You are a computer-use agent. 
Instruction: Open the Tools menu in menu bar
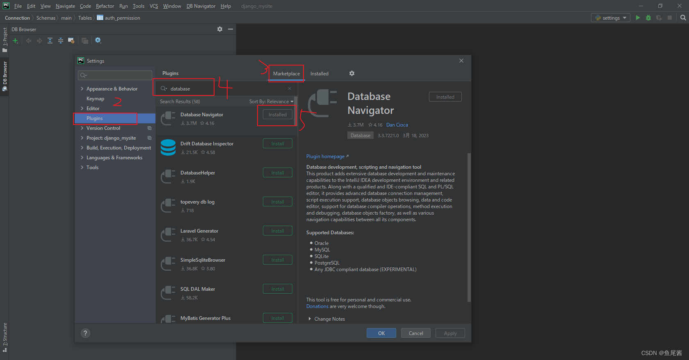(x=139, y=6)
